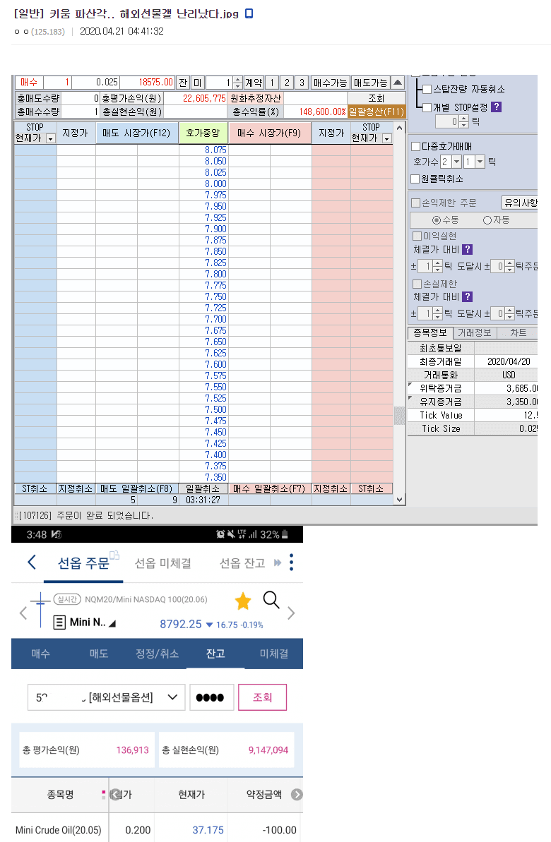Click the collapse arrow button next to 매도가능
Viewport: 551px width, 842px height.
398,82
